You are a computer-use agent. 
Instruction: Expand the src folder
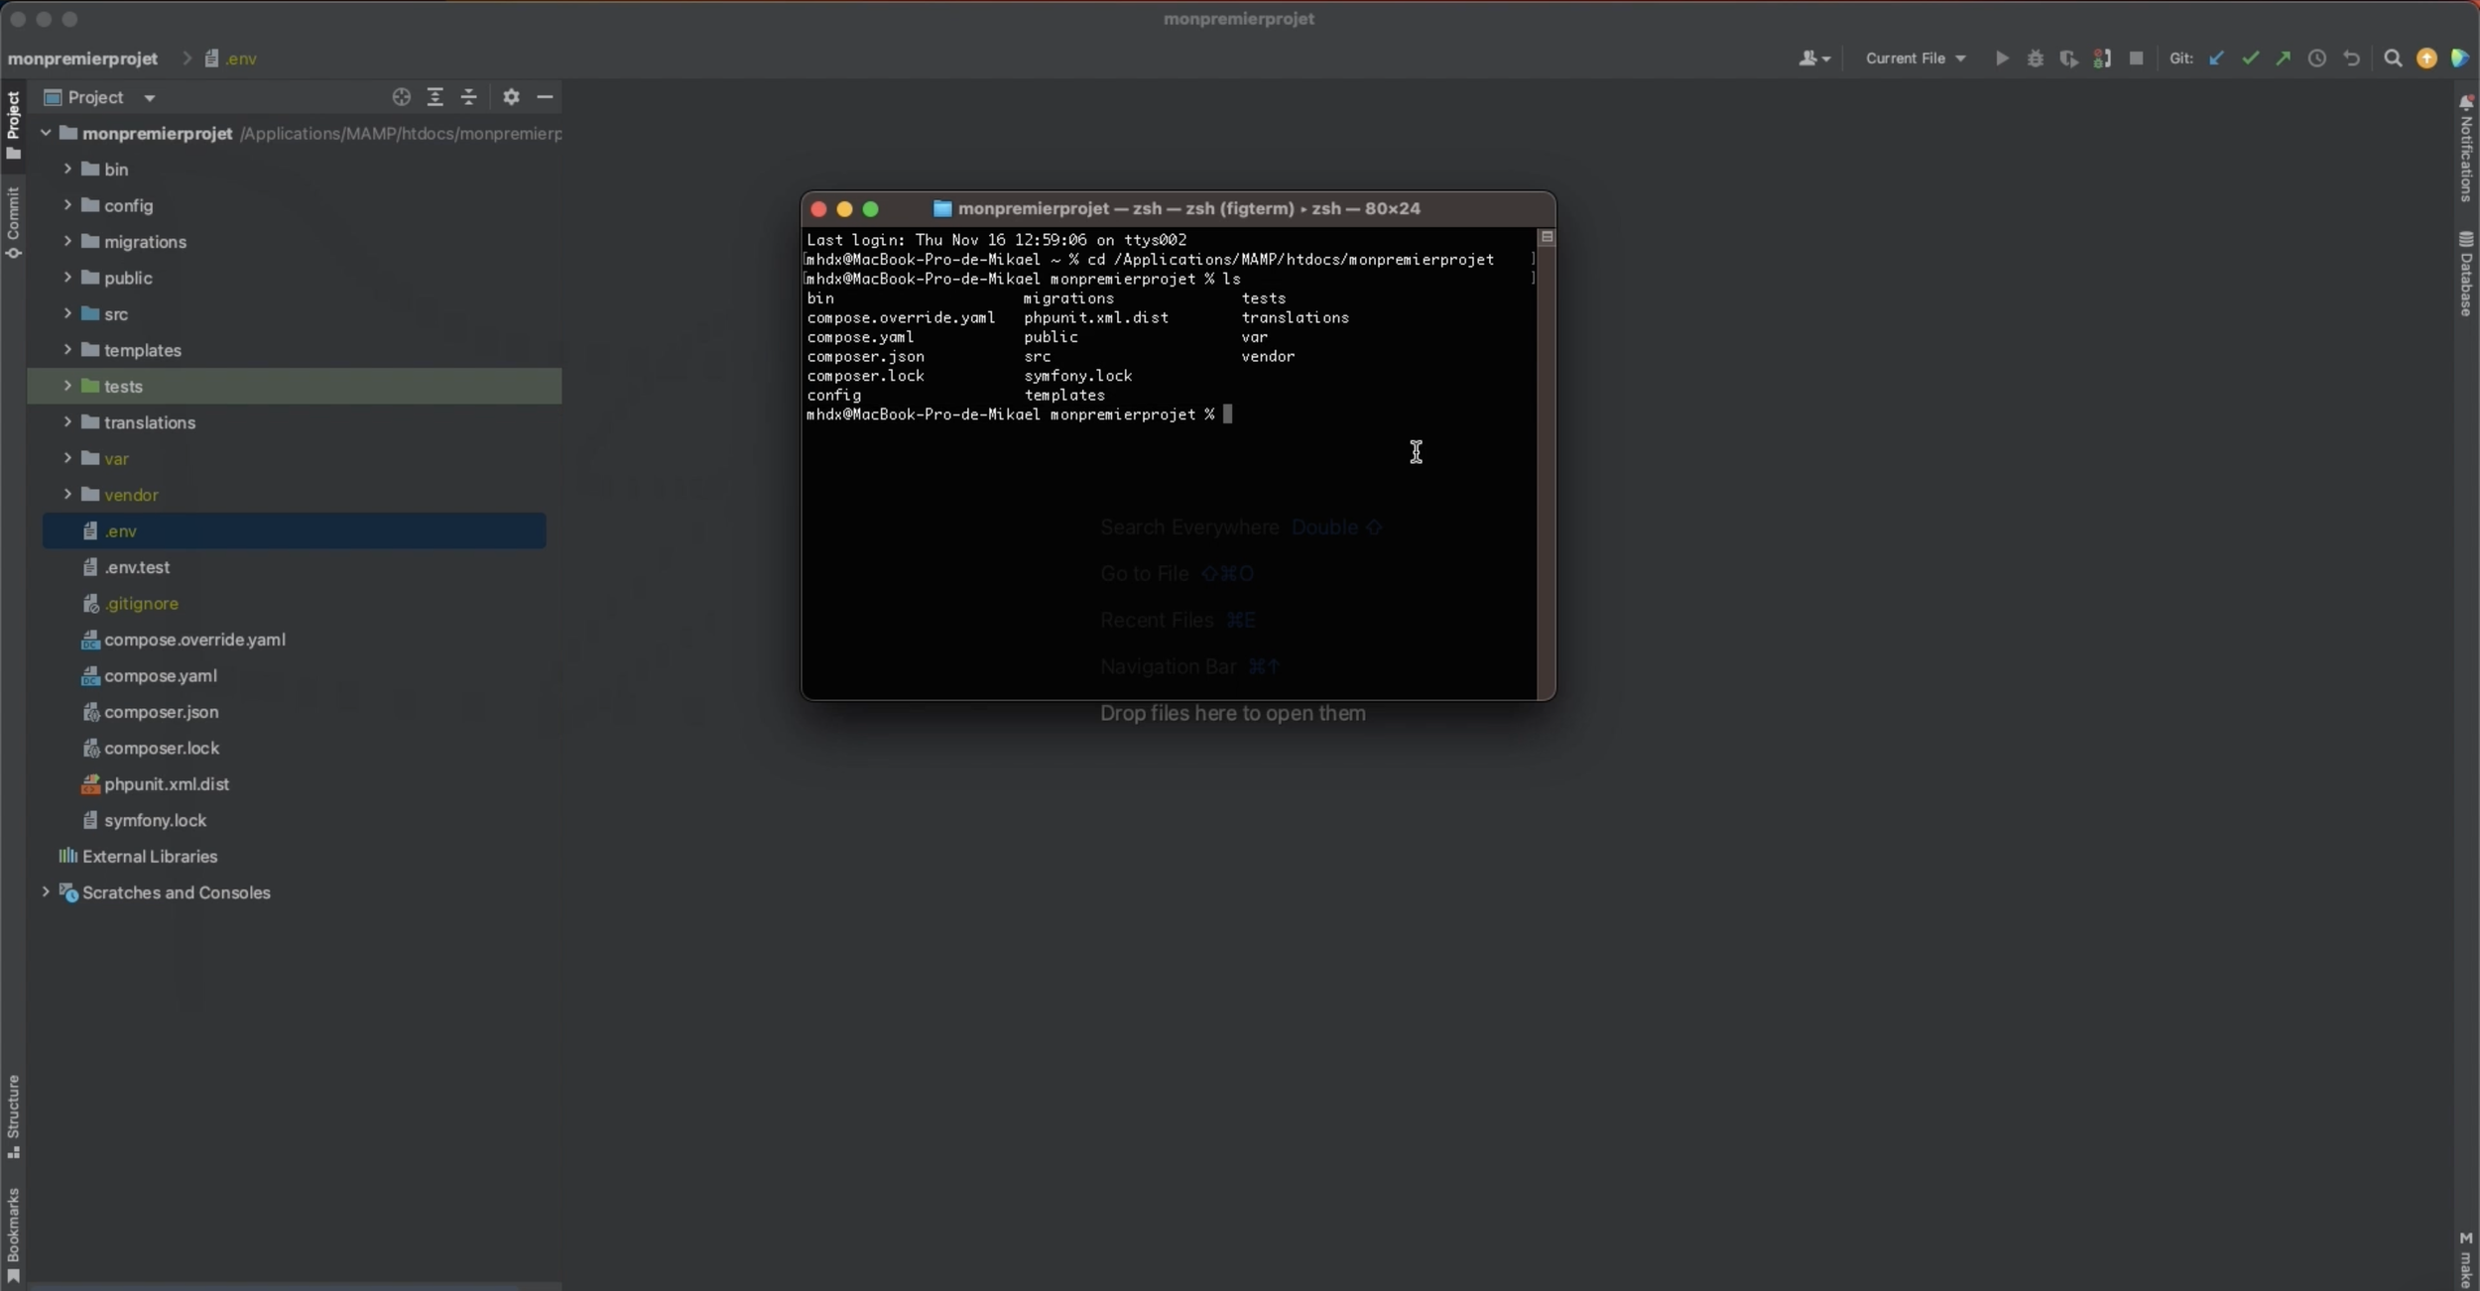67,313
